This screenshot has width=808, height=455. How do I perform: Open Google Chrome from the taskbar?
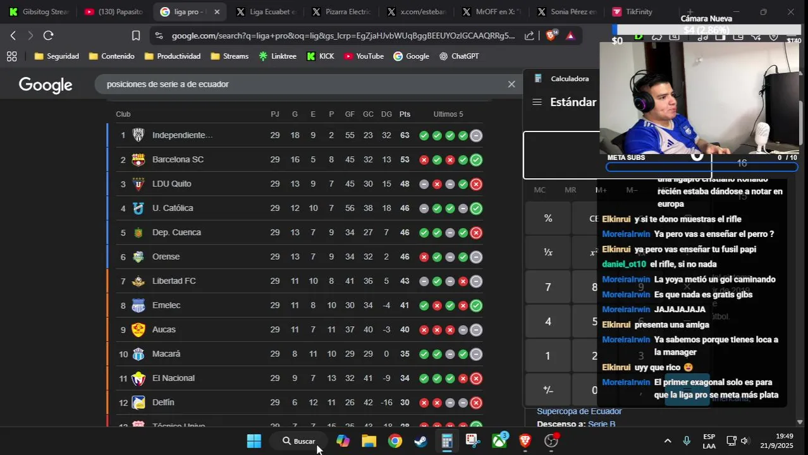(395, 441)
